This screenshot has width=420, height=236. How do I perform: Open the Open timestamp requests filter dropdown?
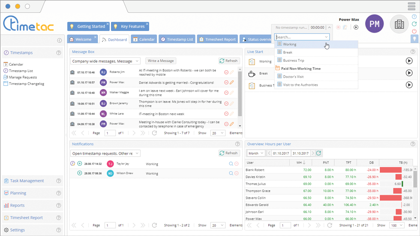tap(105, 153)
